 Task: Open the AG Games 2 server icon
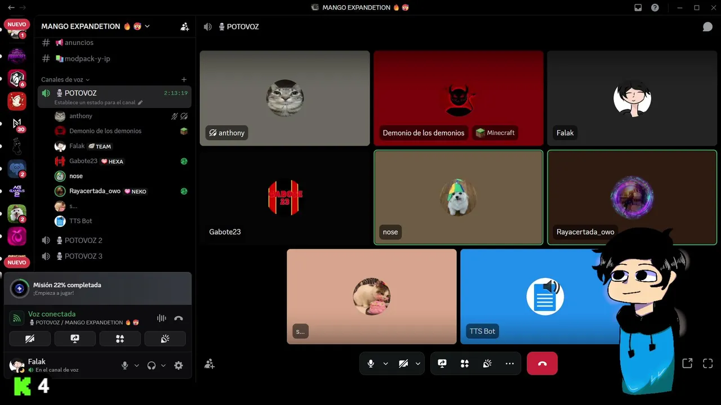click(17, 191)
